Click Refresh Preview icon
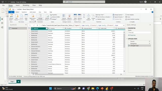162x91 pixels. 47,16
